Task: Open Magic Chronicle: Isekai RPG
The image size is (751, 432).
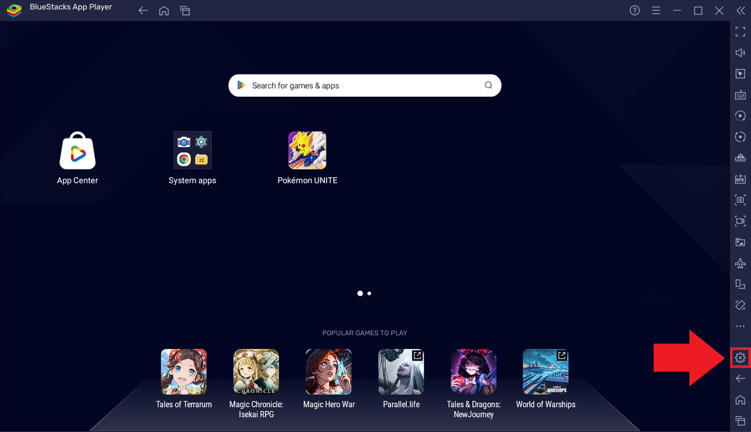Action: (256, 384)
